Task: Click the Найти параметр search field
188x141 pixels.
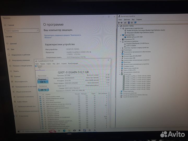Action: pyautogui.click(x=22, y=31)
